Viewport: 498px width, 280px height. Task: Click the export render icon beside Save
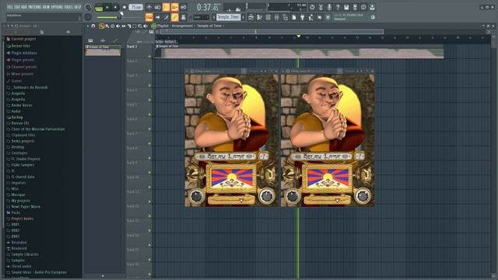point(355,7)
